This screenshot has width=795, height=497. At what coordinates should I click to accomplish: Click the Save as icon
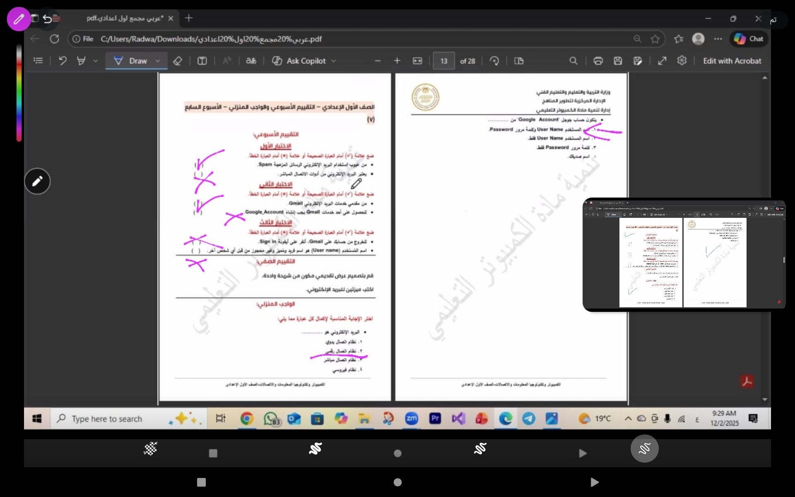click(638, 61)
